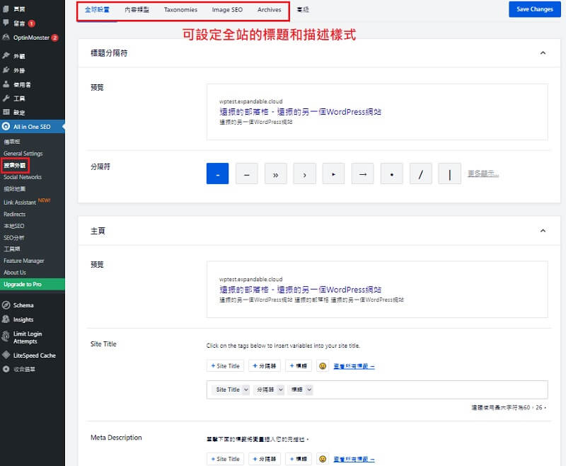Click the homepage preview title link
566x466 pixels.
click(300, 290)
